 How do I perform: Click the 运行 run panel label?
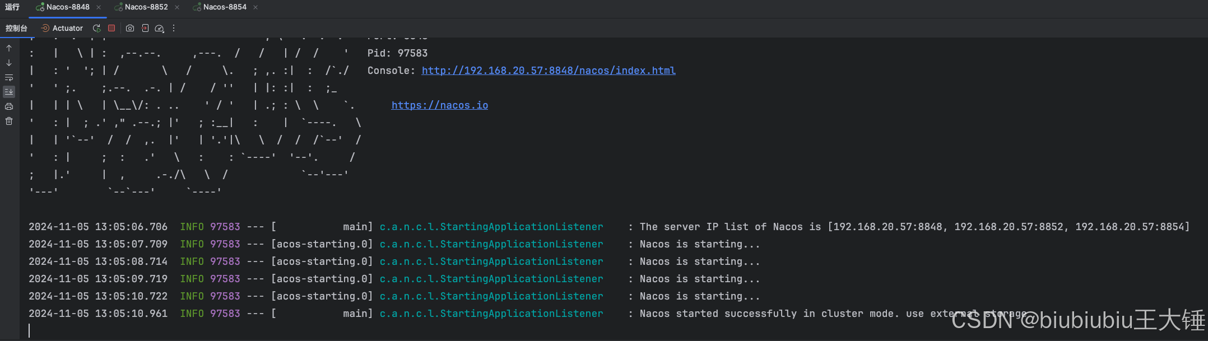(x=12, y=7)
